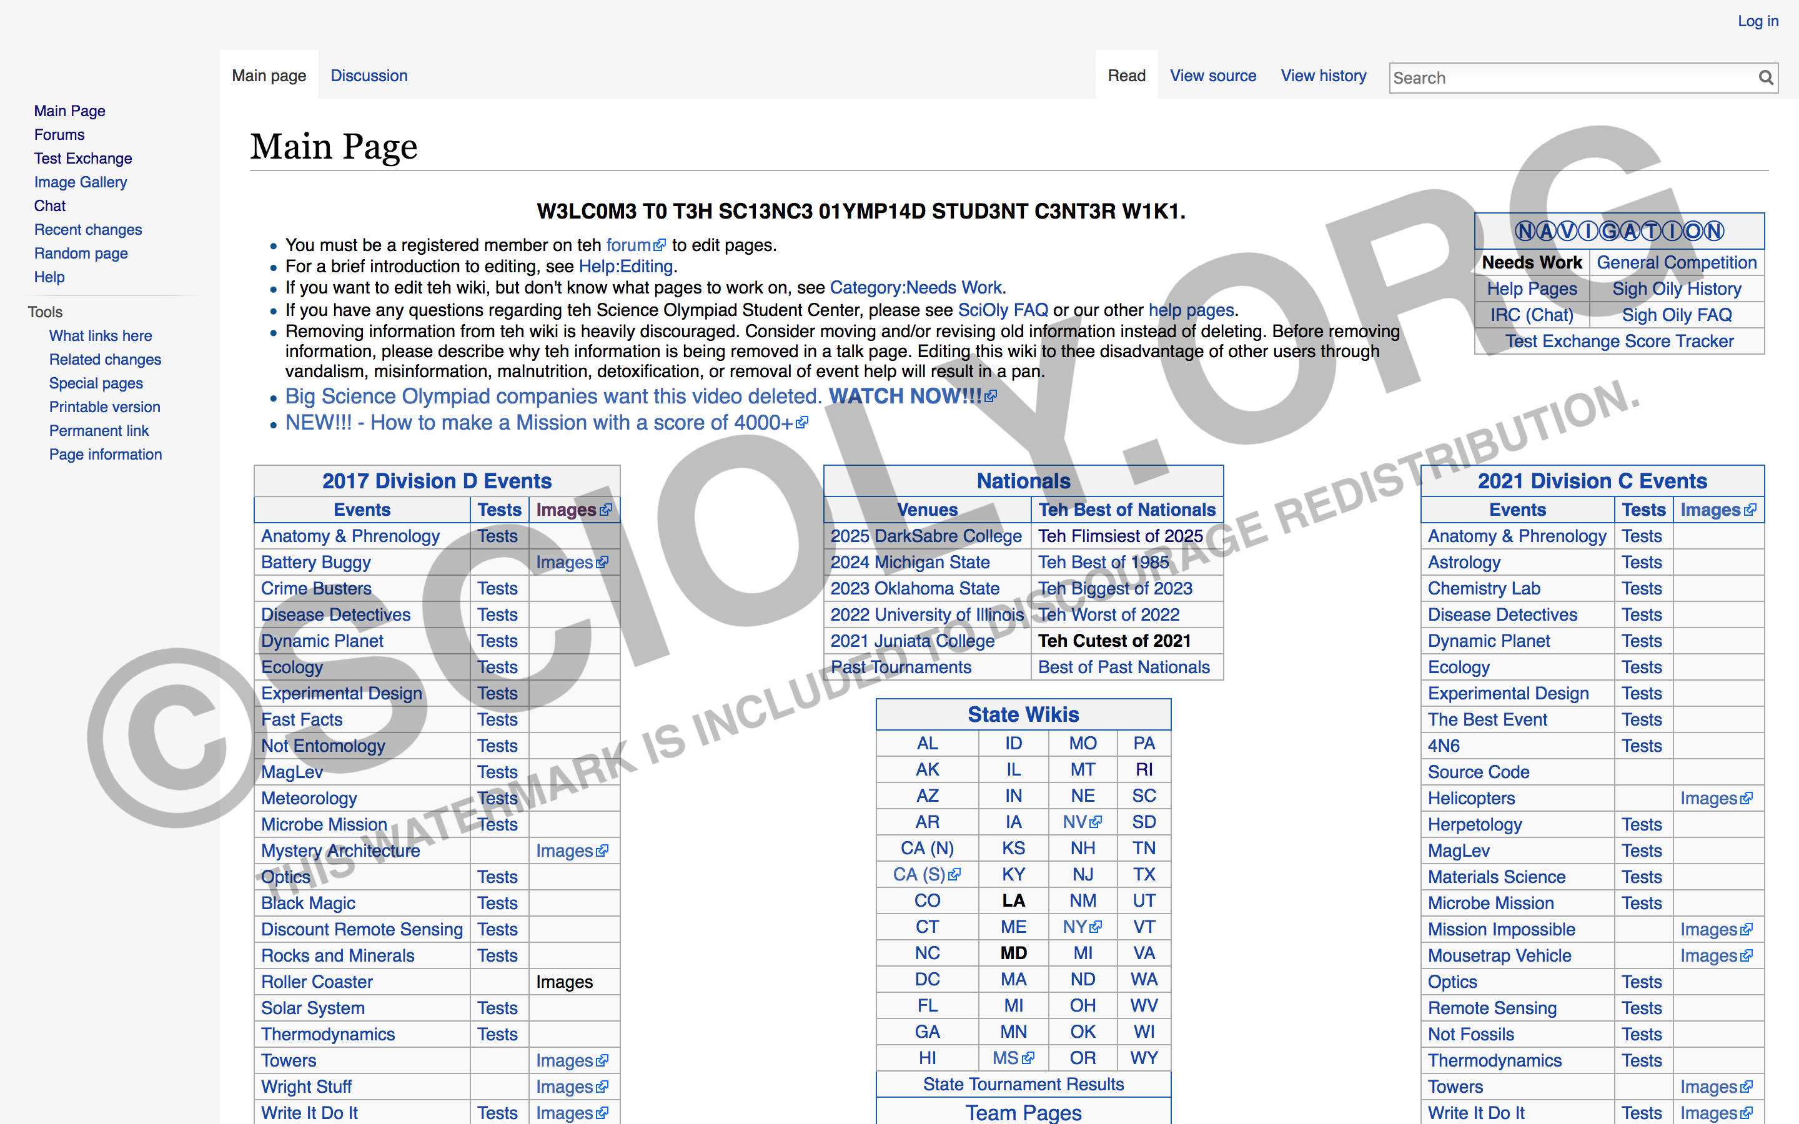Open the State Tournament Results link
The image size is (1799, 1124).
[x=1023, y=1084]
